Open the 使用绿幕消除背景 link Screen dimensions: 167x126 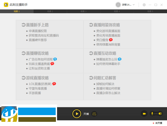pos(108,45)
